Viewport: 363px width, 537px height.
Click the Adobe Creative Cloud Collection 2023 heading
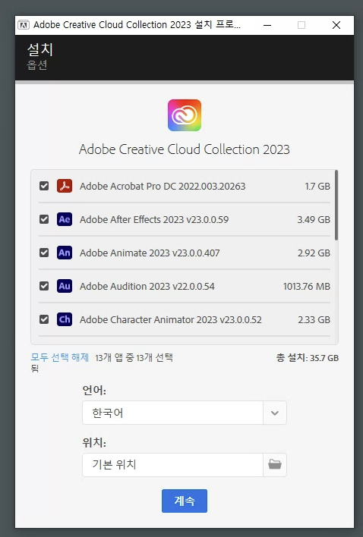tap(185, 149)
